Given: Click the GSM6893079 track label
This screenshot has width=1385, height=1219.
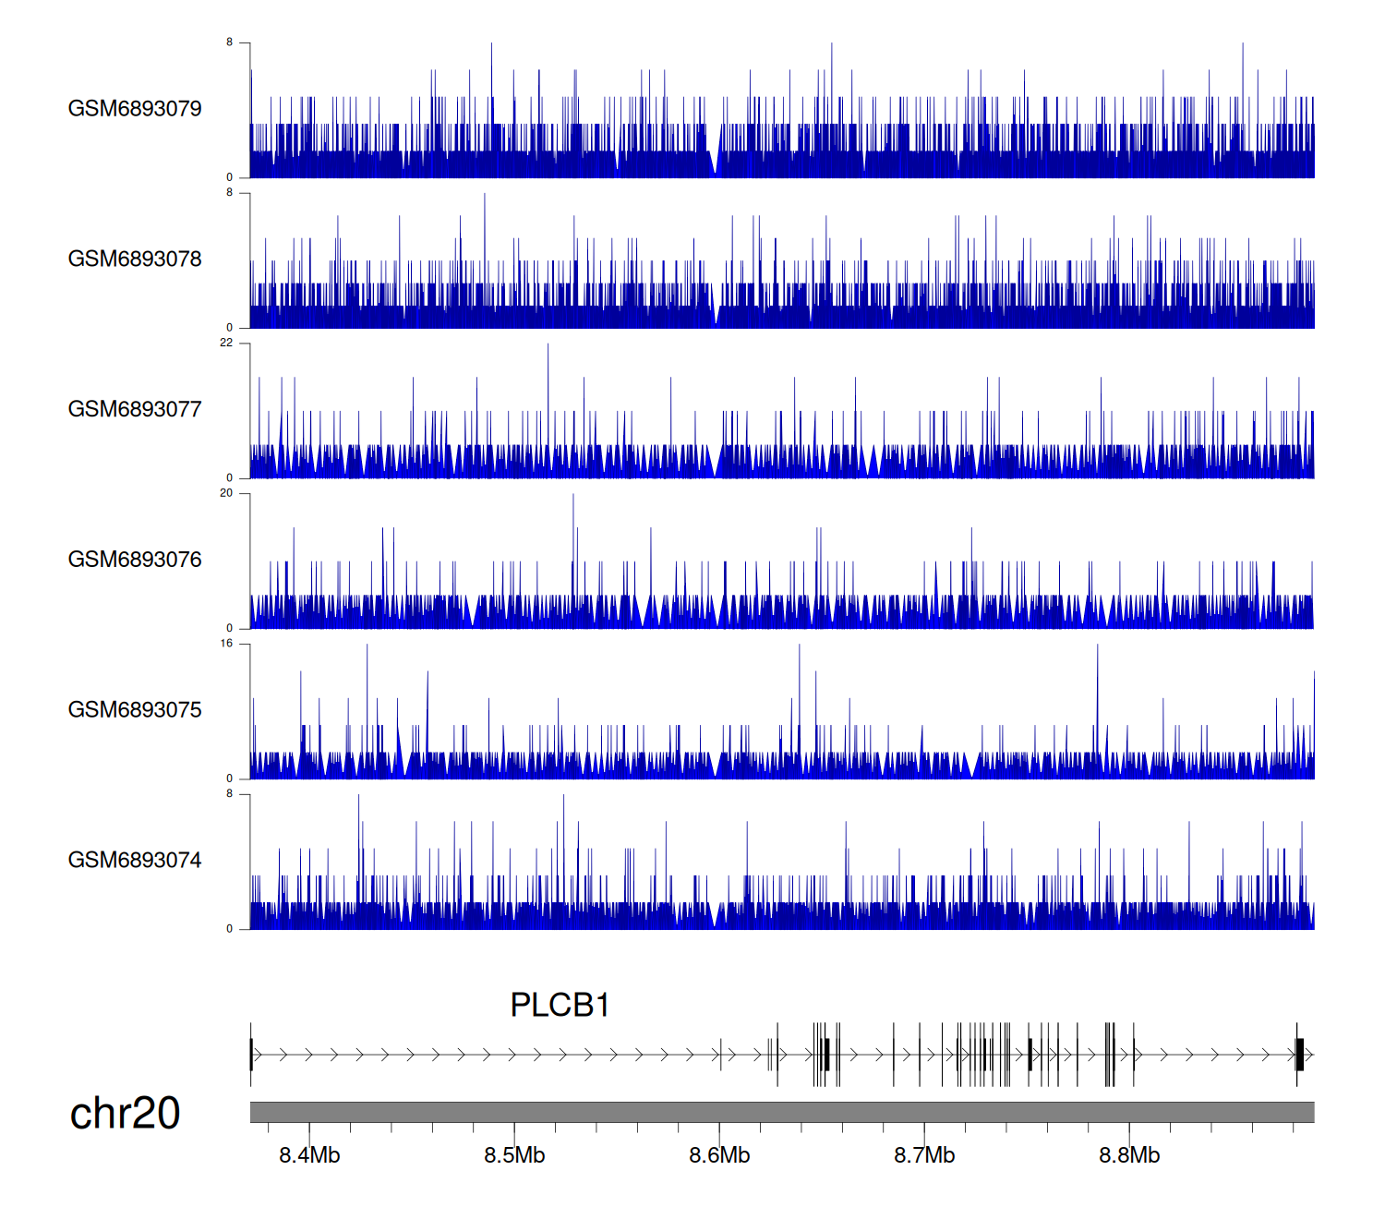Looking at the screenshot, I should (135, 109).
